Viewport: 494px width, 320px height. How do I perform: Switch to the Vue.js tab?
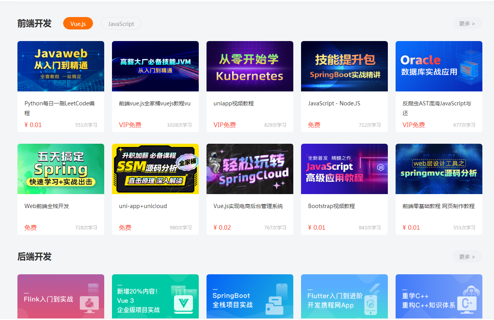click(78, 24)
